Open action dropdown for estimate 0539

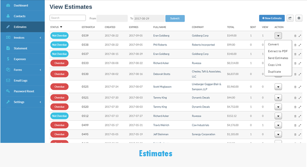[278, 36]
